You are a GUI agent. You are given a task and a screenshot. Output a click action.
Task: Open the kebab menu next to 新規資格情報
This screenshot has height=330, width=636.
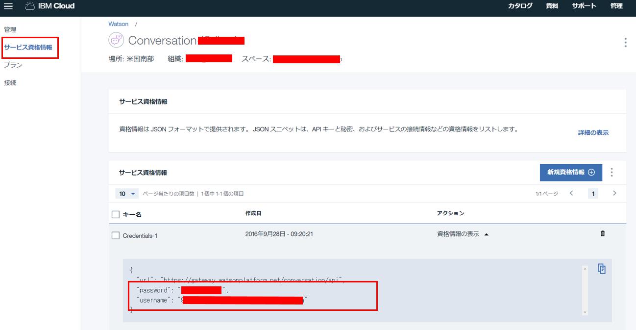coord(612,172)
